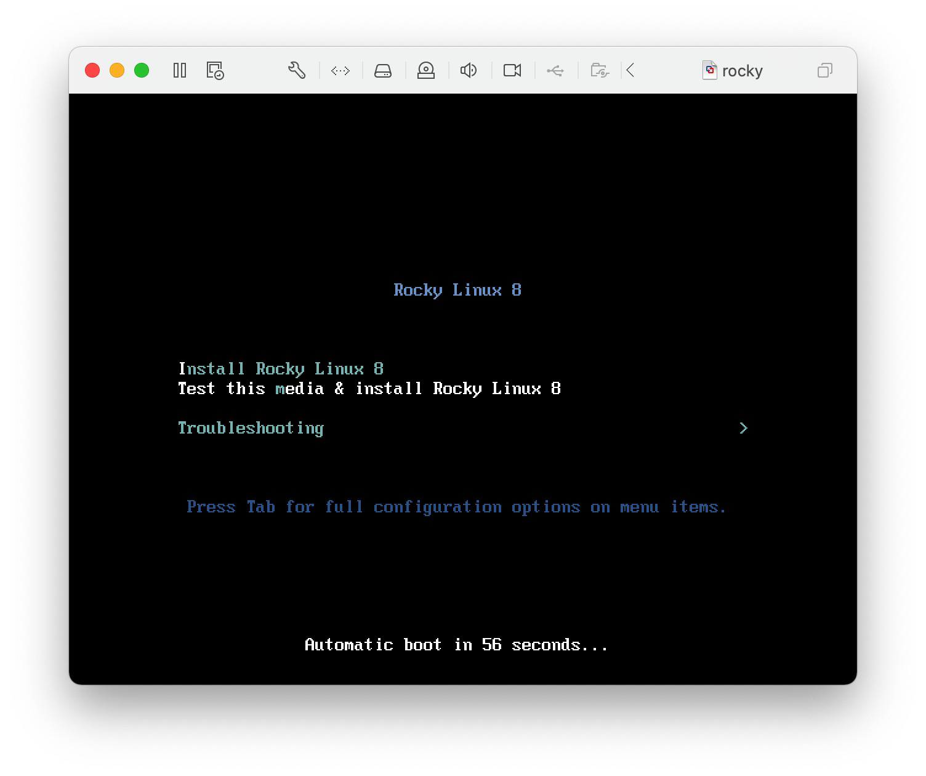The width and height of the screenshot is (926, 776).
Task: Open USB devices icon
Action: 555,71
